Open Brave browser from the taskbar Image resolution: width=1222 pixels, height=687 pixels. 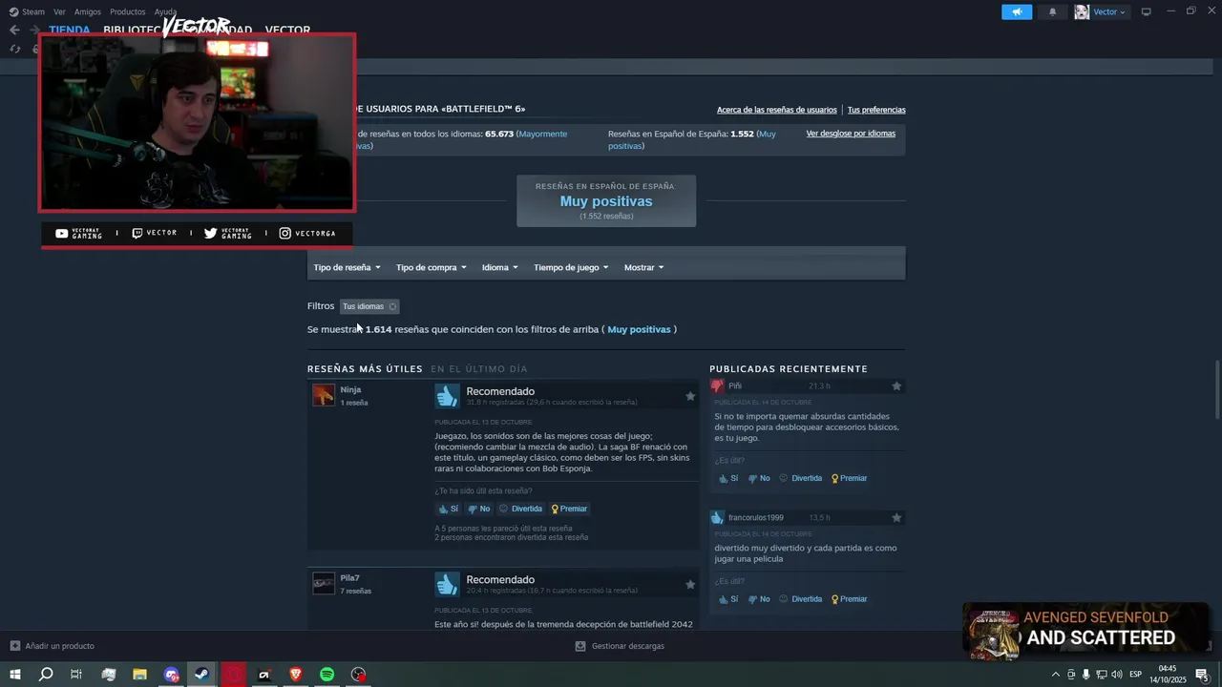click(x=295, y=675)
